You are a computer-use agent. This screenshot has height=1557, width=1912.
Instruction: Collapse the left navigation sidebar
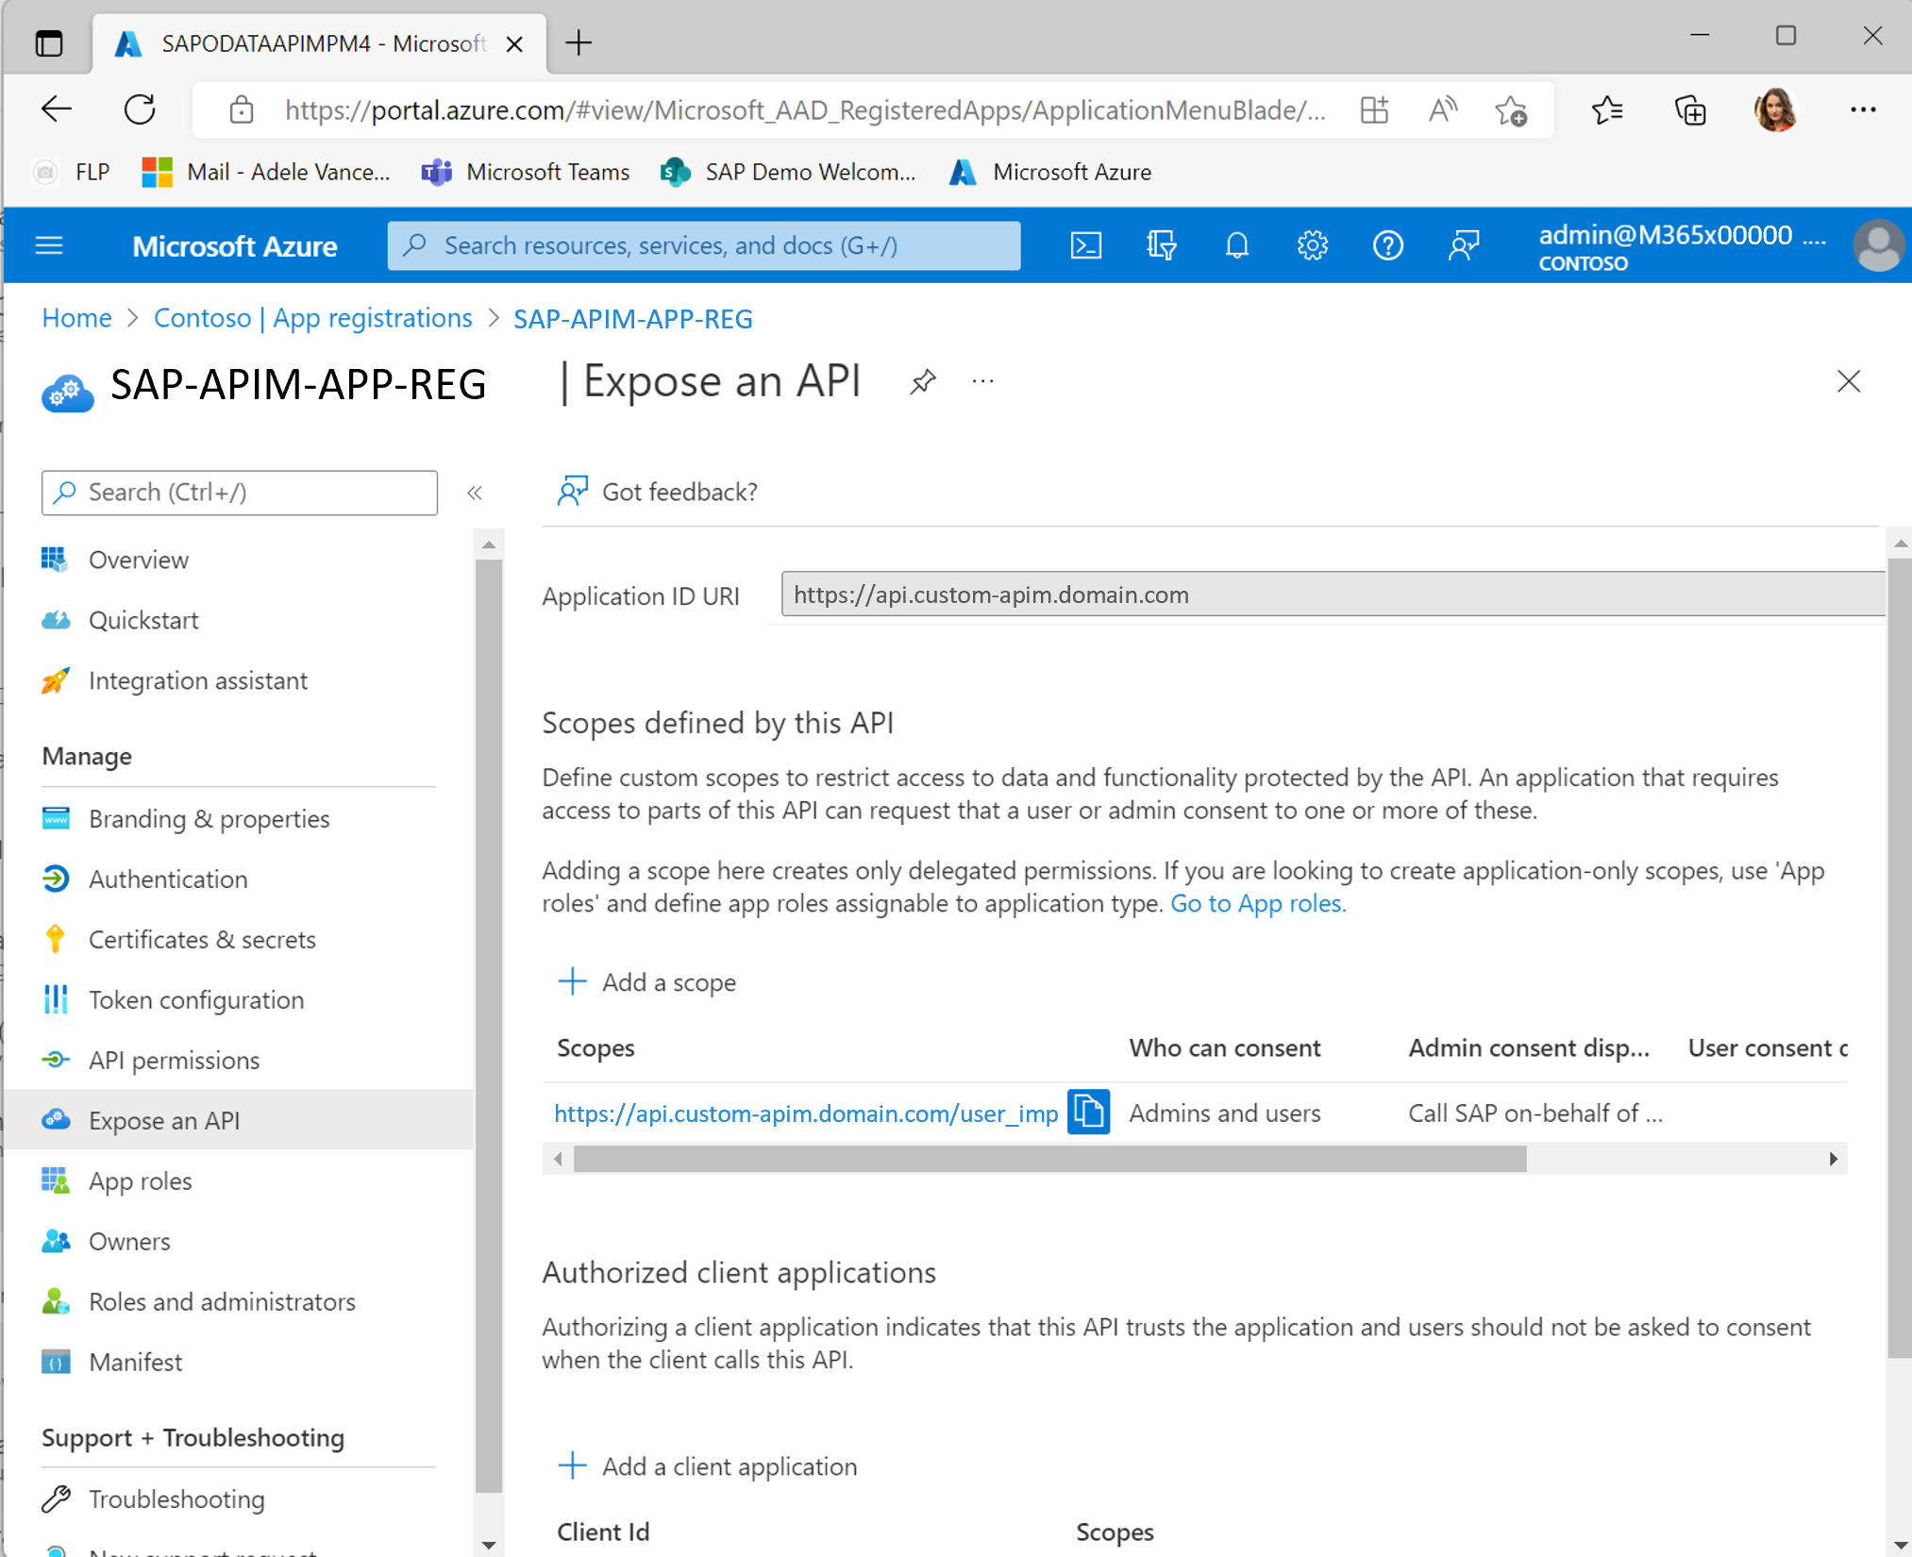(x=475, y=492)
